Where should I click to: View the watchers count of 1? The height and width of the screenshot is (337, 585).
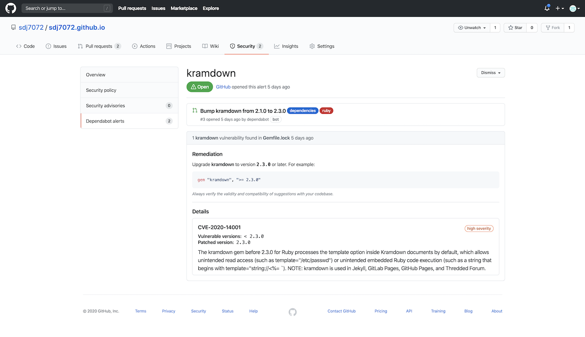coord(495,28)
